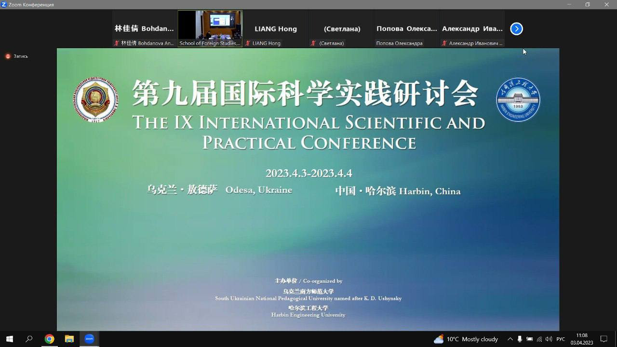Minimize the Zoom conference window
The width and height of the screenshot is (617, 347).
click(x=569, y=4)
